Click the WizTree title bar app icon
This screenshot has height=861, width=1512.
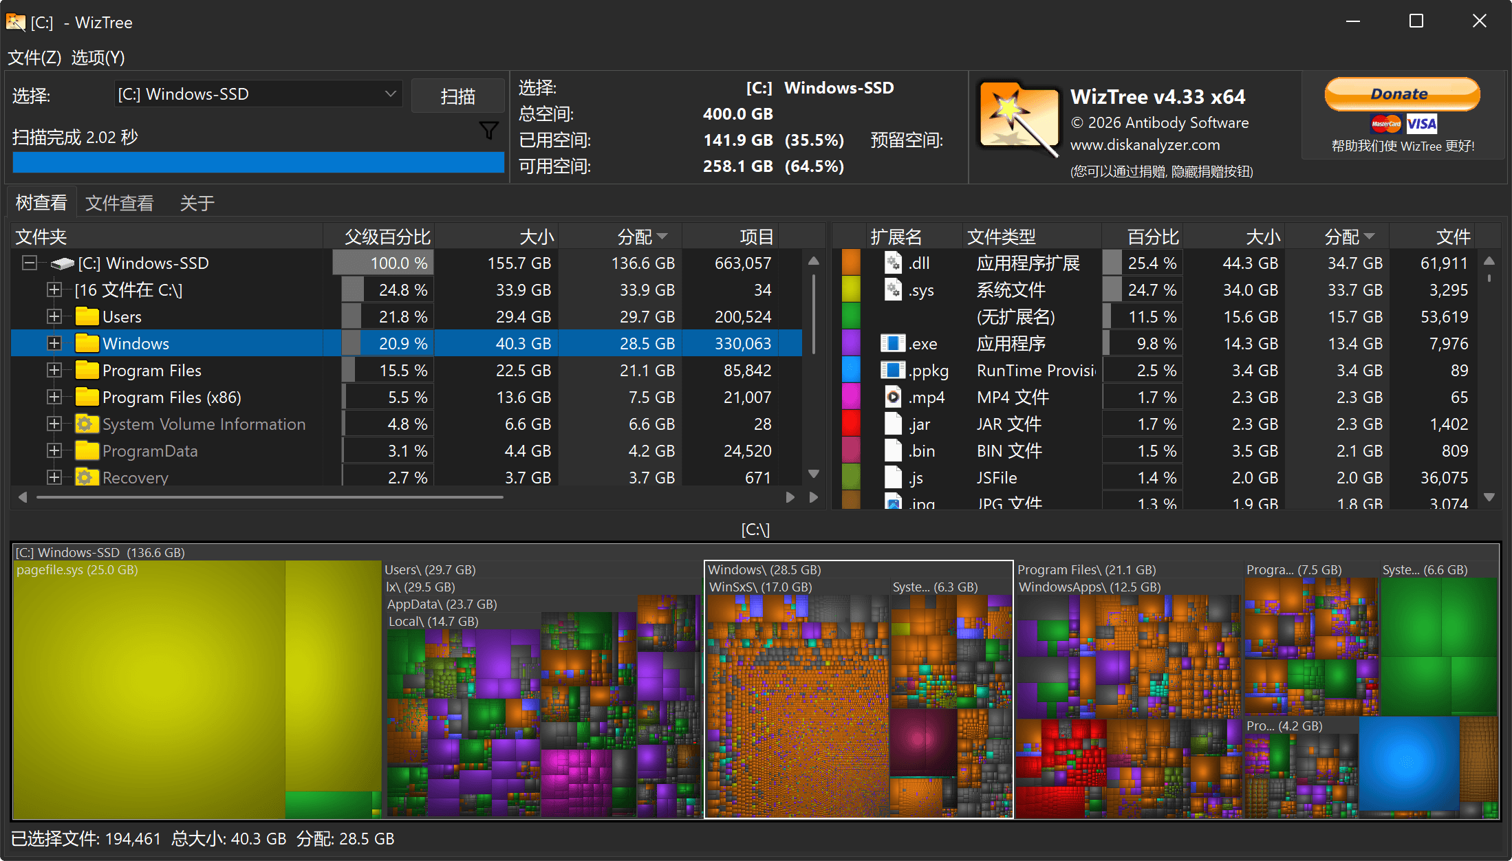click(x=16, y=22)
